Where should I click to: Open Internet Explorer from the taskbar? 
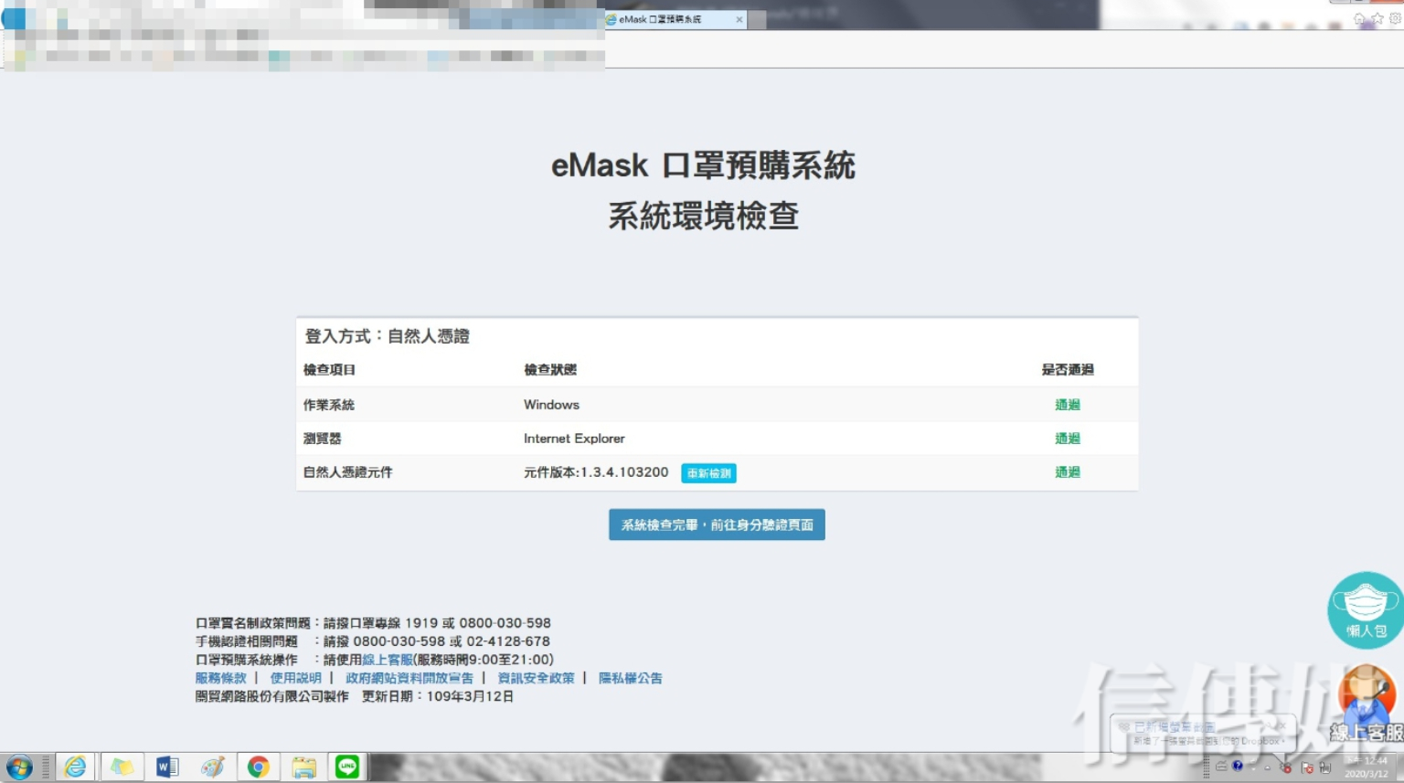(x=75, y=767)
